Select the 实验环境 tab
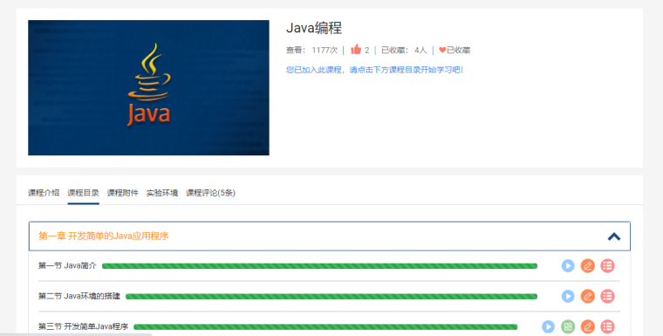 click(162, 193)
